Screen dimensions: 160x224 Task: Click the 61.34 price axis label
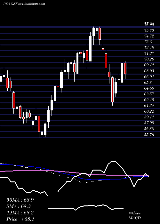149,106
